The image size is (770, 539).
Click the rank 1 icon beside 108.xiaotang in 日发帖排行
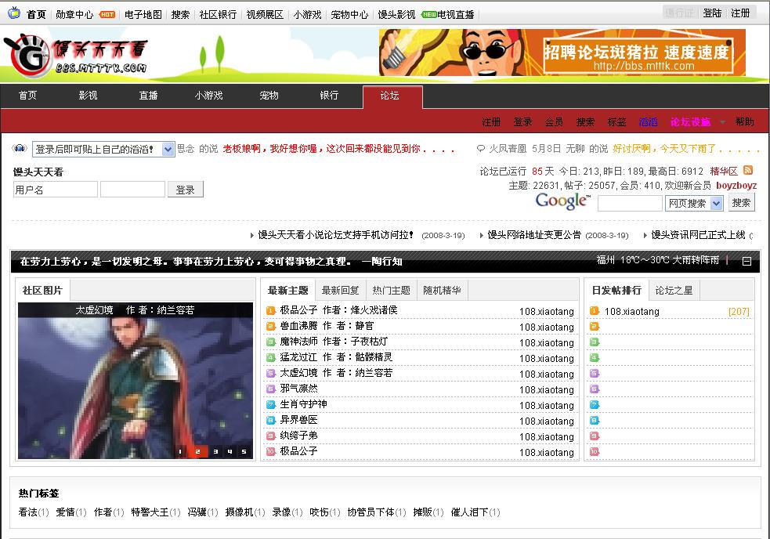coord(595,310)
